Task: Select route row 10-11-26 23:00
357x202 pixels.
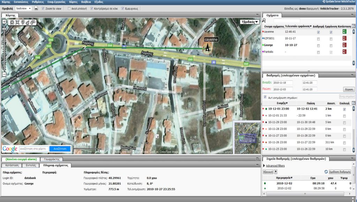Action: tap(307, 142)
